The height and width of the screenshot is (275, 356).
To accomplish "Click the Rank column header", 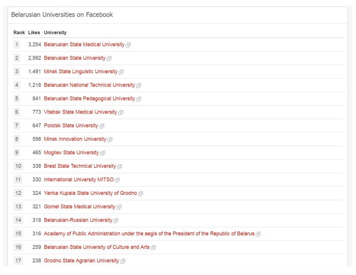I will click(19, 33).
